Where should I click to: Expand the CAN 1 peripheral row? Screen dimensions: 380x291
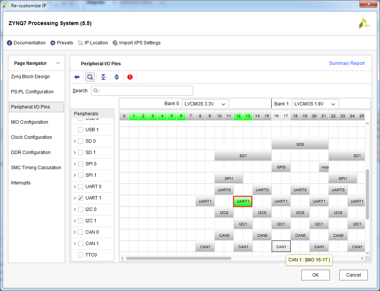click(x=74, y=243)
